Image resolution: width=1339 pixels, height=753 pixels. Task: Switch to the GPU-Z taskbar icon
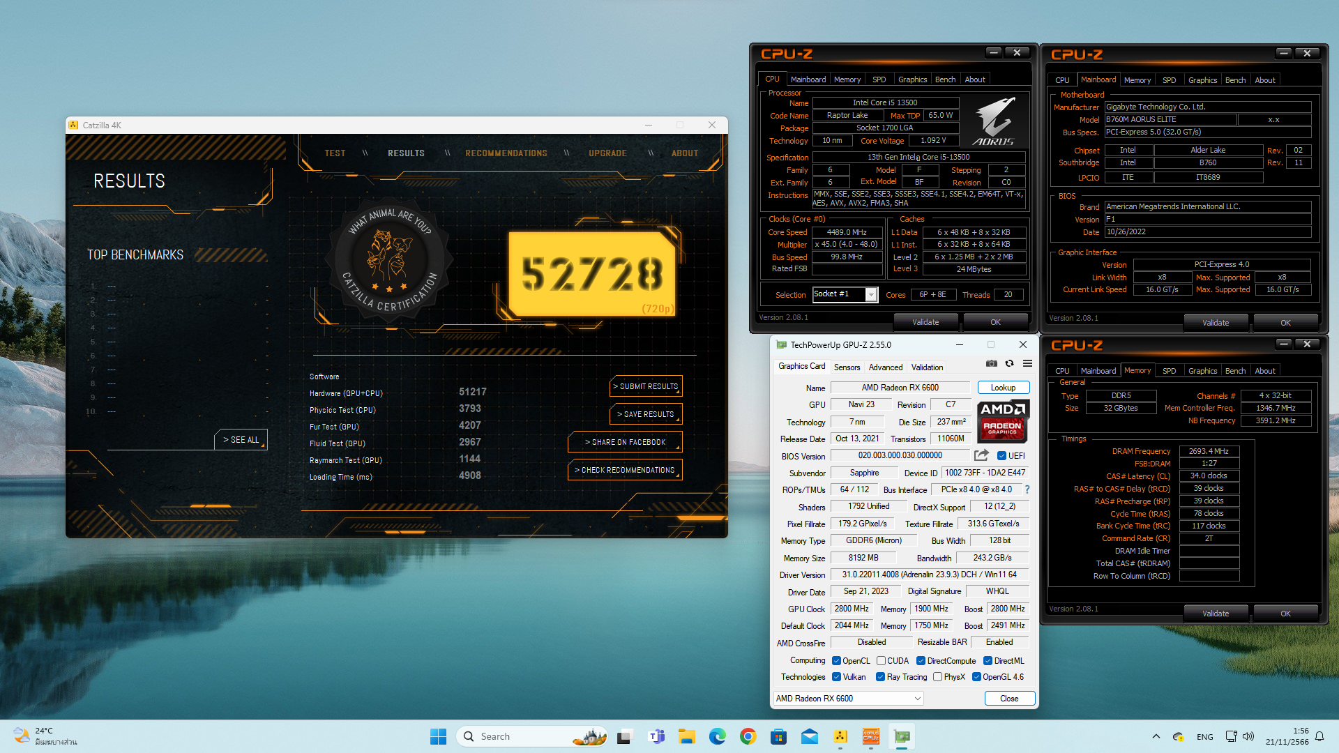(902, 736)
